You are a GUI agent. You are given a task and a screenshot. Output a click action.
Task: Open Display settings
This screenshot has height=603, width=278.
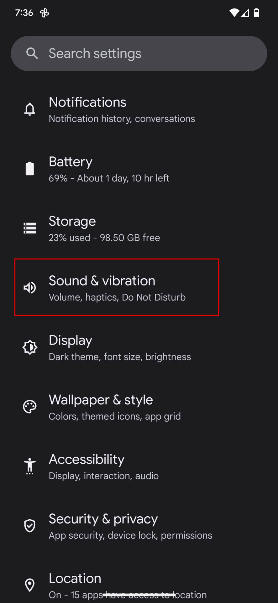coord(120,347)
